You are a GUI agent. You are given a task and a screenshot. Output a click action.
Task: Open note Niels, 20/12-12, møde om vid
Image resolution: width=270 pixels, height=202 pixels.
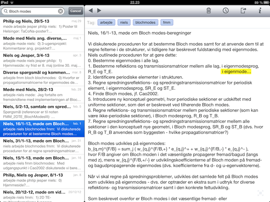point(42,195)
